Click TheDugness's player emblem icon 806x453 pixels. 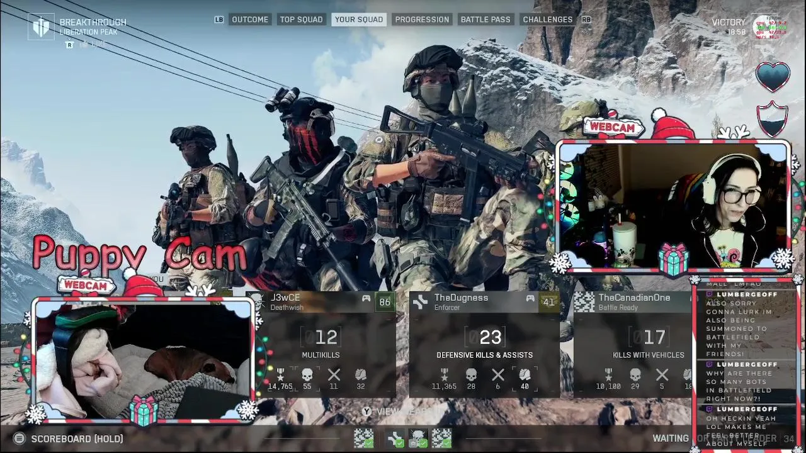pos(420,303)
